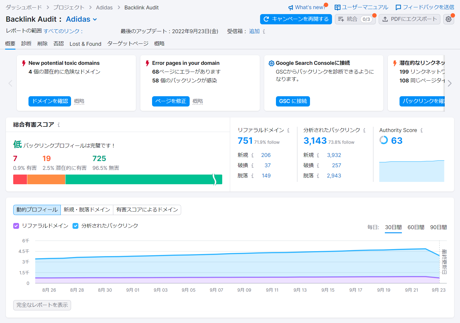Go to Adidas breadcrumb link
460x323 pixels.
tap(104, 8)
